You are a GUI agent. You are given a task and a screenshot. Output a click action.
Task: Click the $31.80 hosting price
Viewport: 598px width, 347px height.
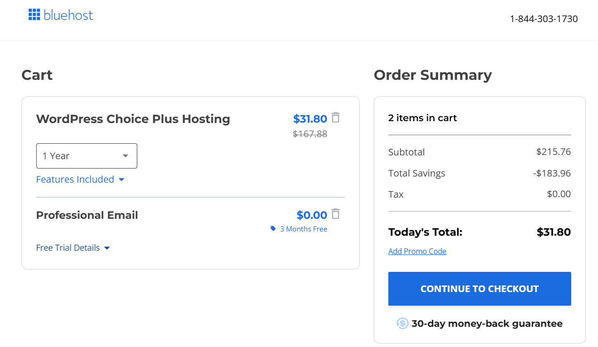coord(310,119)
